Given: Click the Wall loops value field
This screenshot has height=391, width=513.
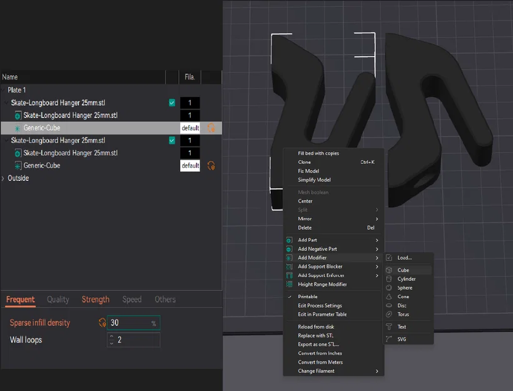Looking at the screenshot, I should (x=133, y=340).
